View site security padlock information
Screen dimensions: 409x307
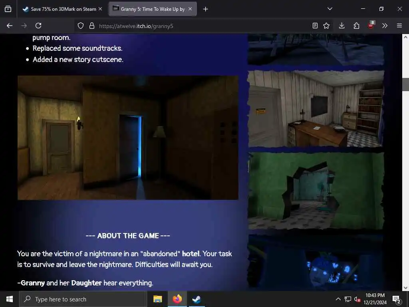[x=92, y=26]
